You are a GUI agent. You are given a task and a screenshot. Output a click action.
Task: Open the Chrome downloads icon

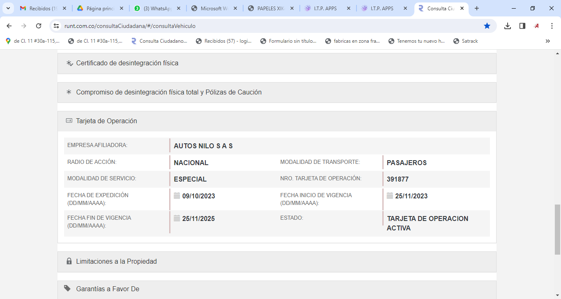(508, 26)
